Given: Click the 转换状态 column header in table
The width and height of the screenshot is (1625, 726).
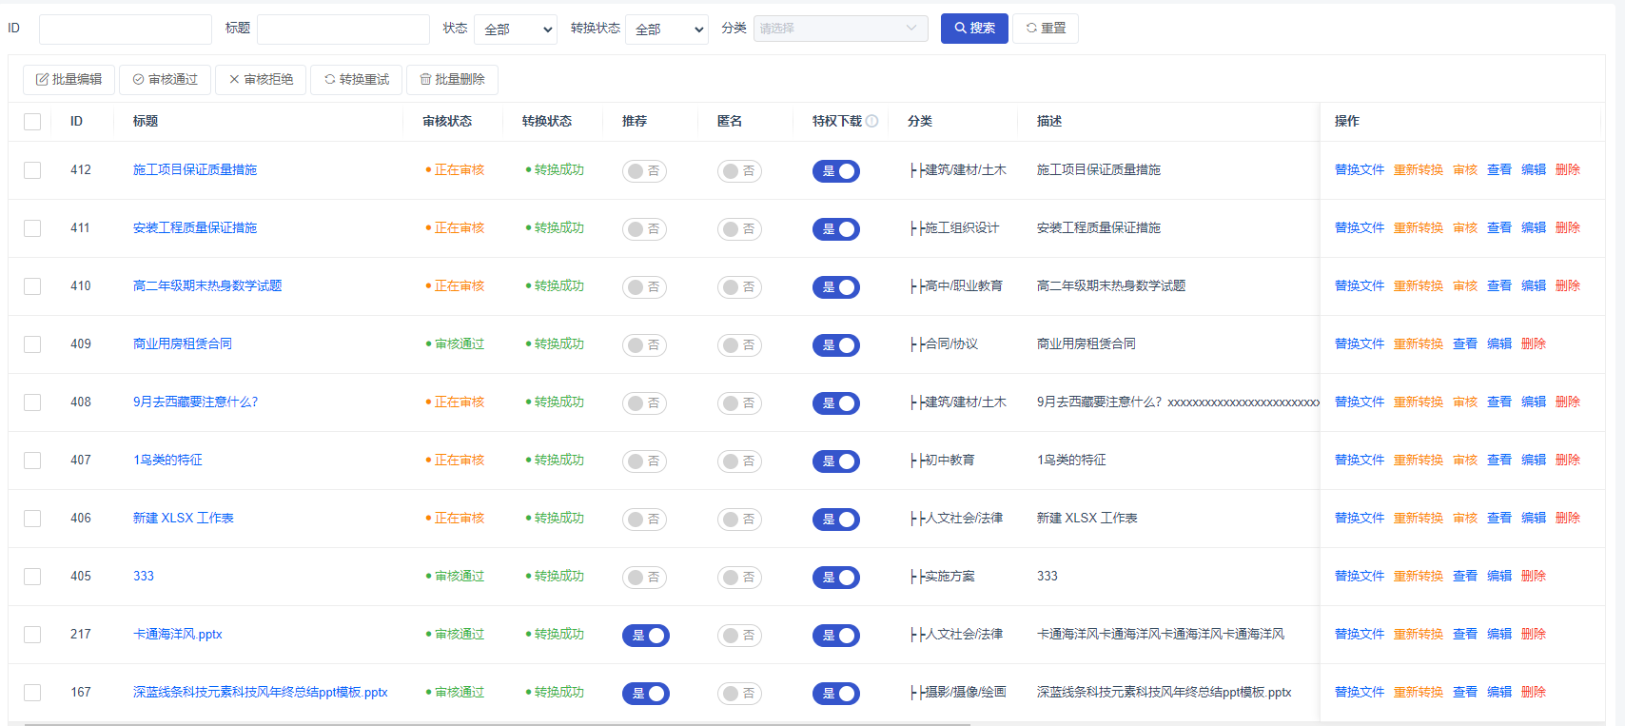Looking at the screenshot, I should pos(547,121).
